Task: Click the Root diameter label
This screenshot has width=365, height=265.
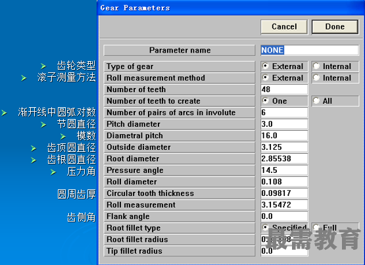Action: click(180, 158)
